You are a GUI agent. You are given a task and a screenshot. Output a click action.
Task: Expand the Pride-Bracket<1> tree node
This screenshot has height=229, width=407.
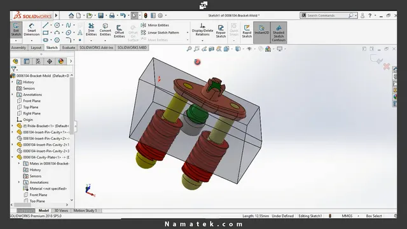(x=12, y=126)
